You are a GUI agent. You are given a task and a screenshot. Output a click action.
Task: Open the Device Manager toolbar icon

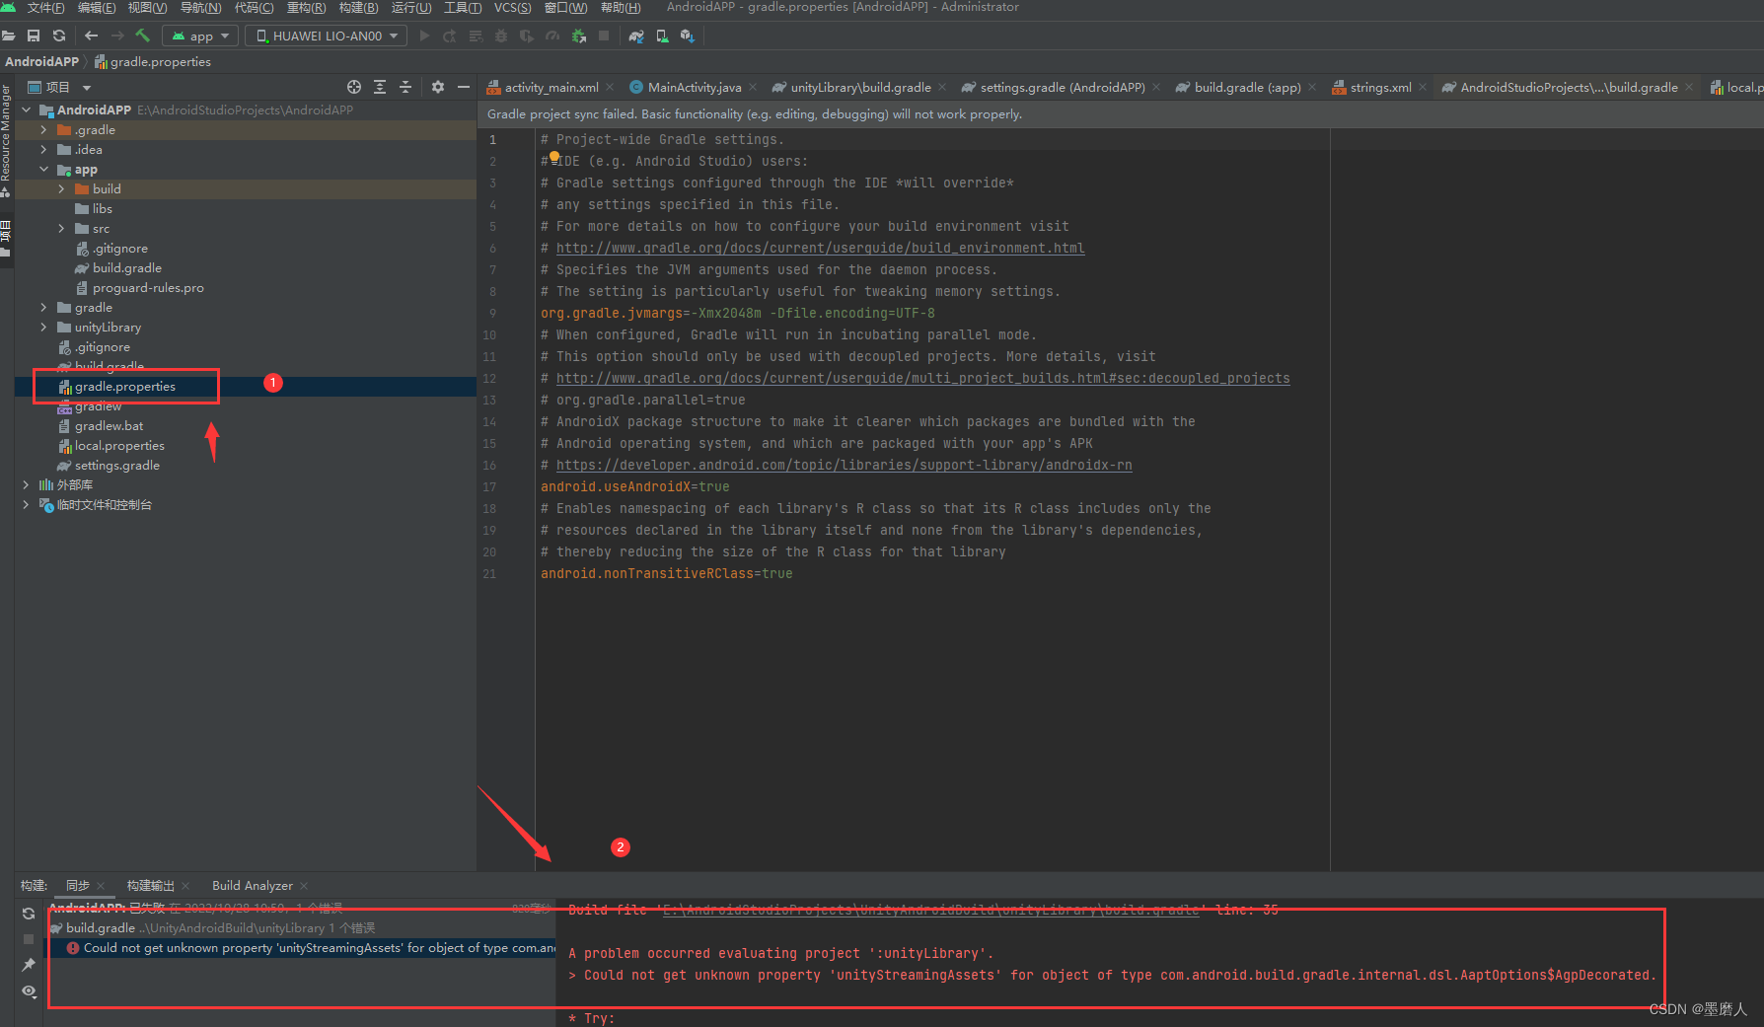662,36
